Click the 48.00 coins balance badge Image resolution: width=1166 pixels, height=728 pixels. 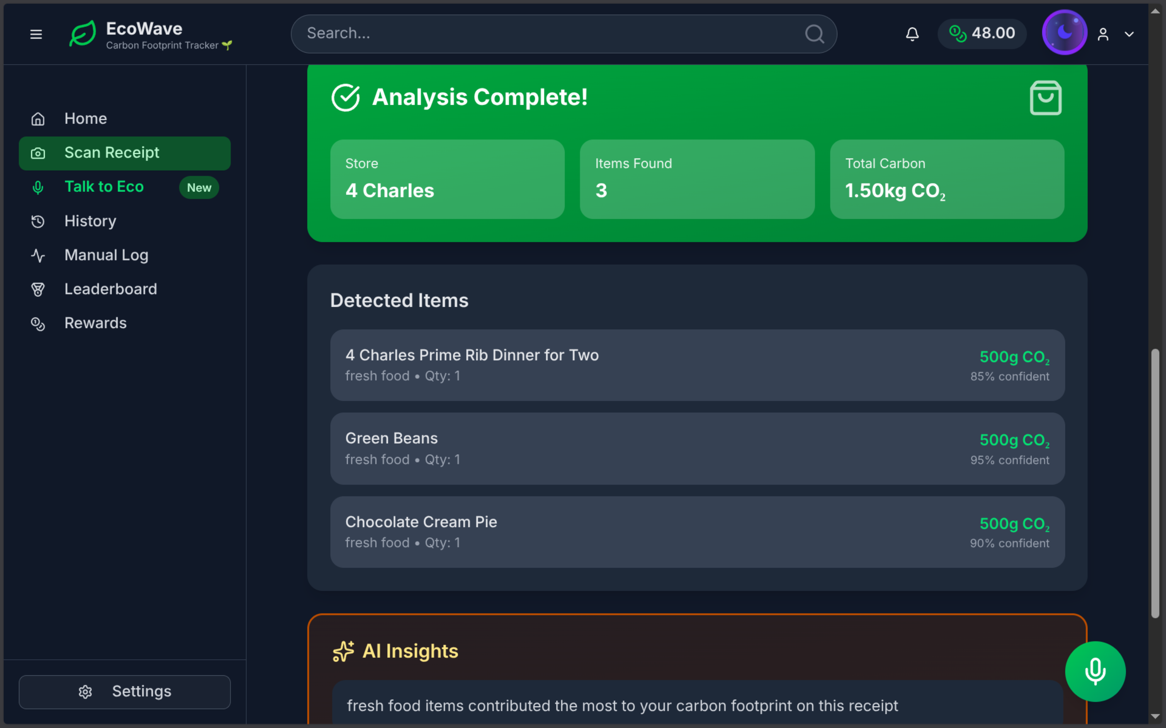click(982, 33)
